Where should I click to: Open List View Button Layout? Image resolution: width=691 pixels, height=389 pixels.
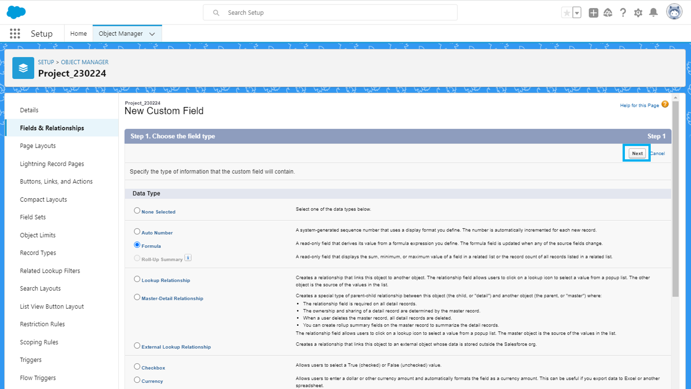(52, 306)
